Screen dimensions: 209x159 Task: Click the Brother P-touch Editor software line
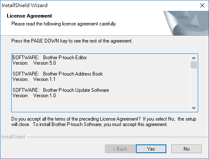pos(50,58)
